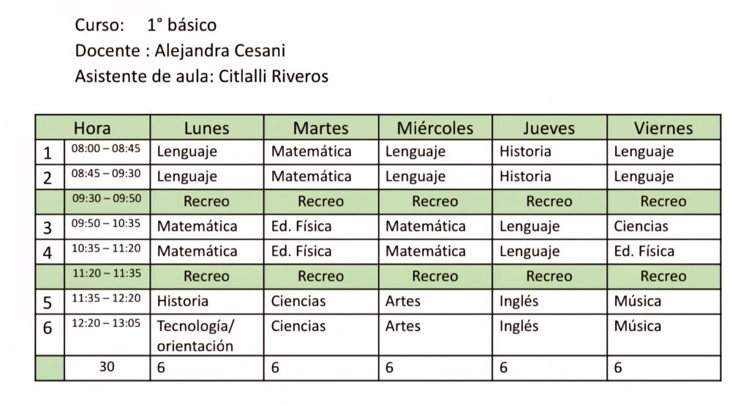The image size is (749, 405).
Task: Select Tecnología/orientación cell on Lunes
Action: click(207, 335)
